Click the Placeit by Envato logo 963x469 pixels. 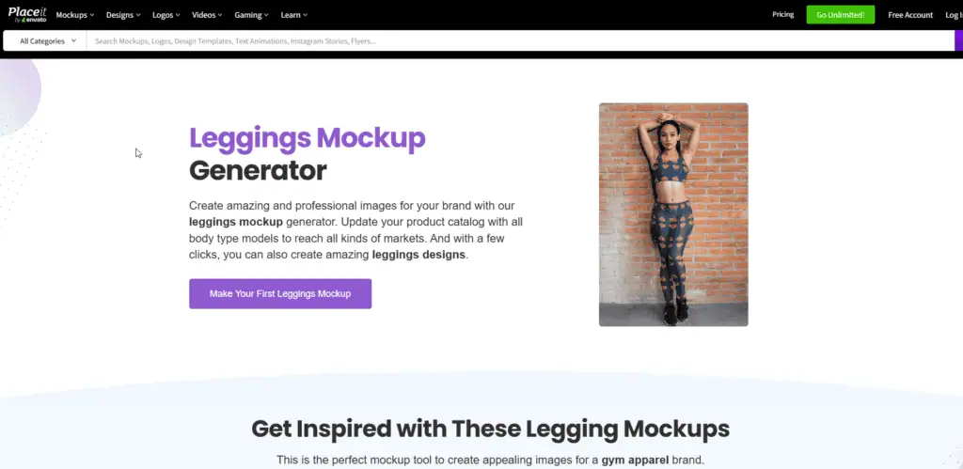tap(26, 15)
